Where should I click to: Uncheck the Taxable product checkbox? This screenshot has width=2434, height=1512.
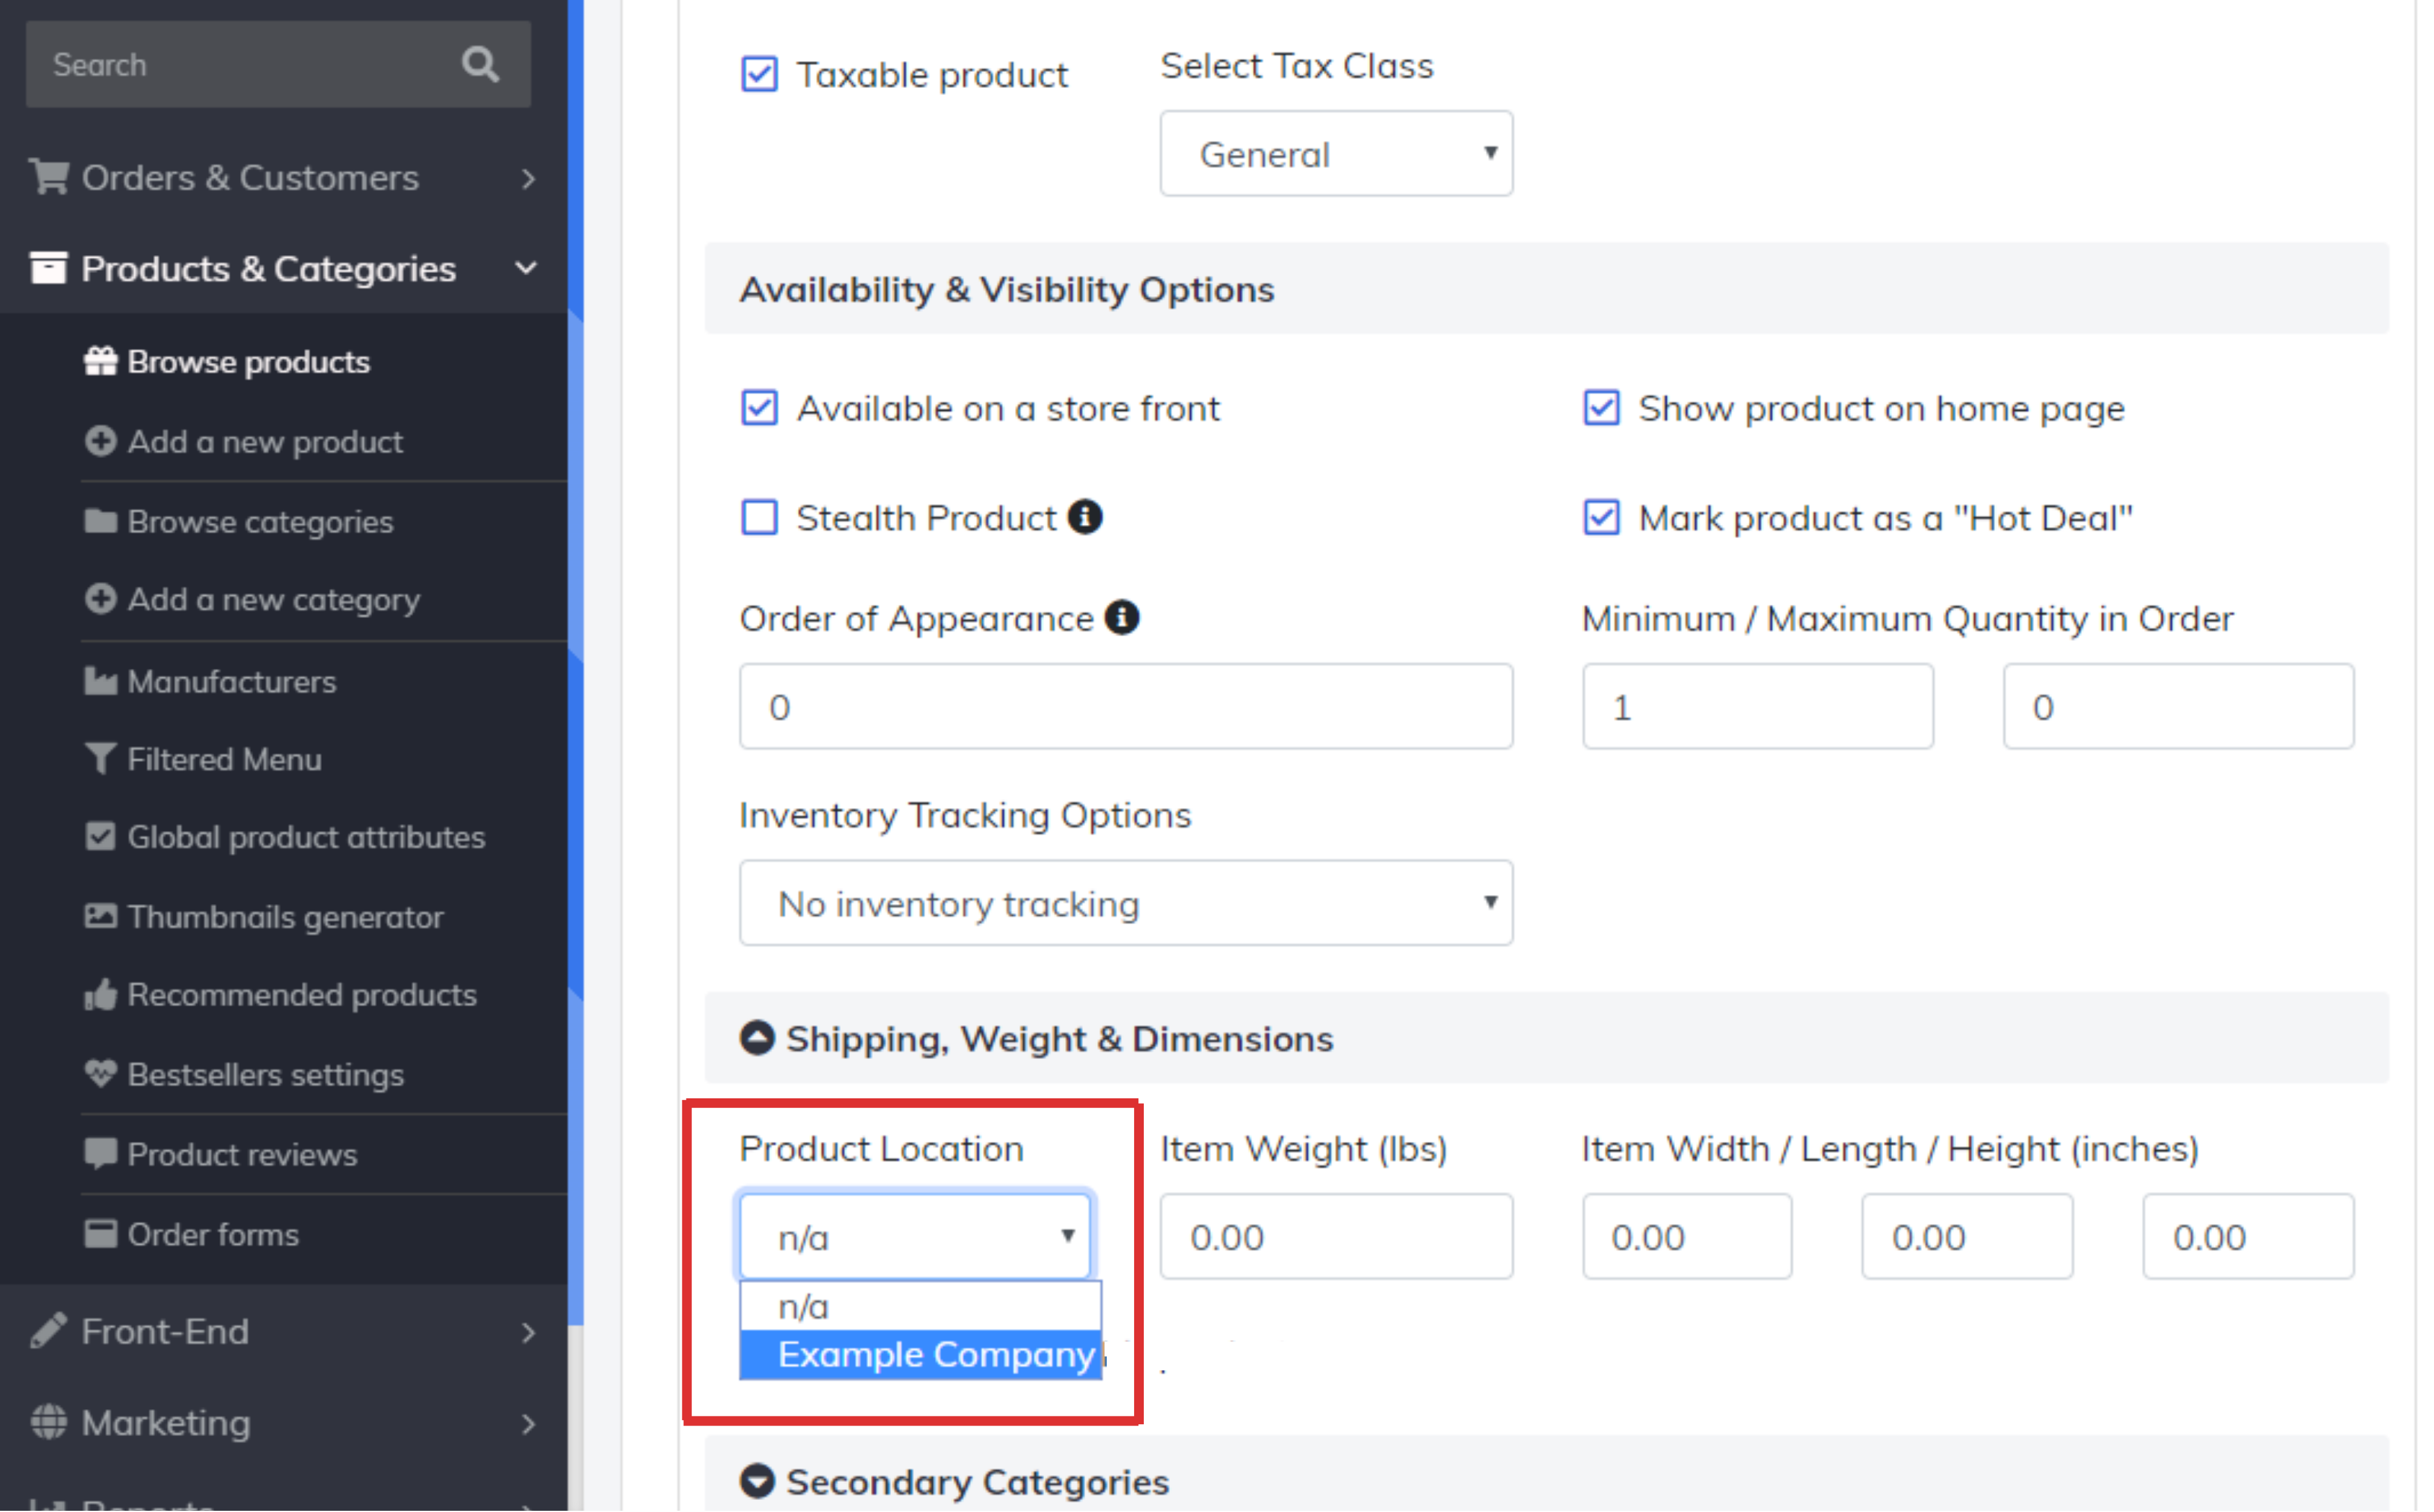pyautogui.click(x=760, y=75)
